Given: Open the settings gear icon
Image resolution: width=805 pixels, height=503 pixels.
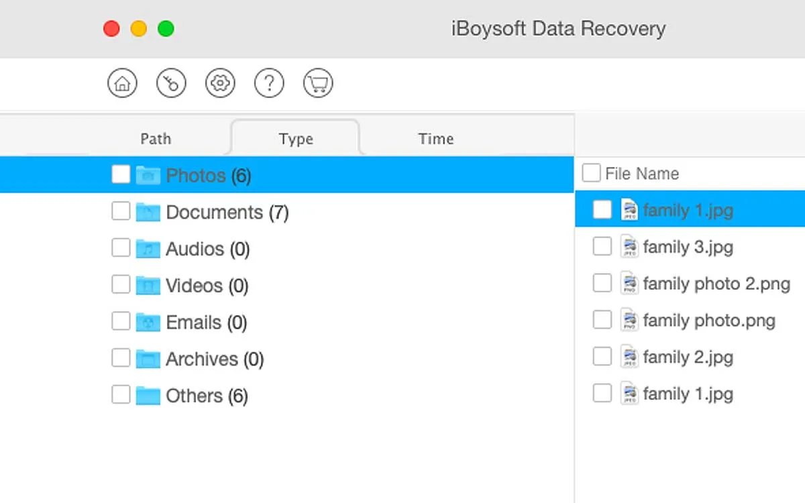Looking at the screenshot, I should pos(220,84).
